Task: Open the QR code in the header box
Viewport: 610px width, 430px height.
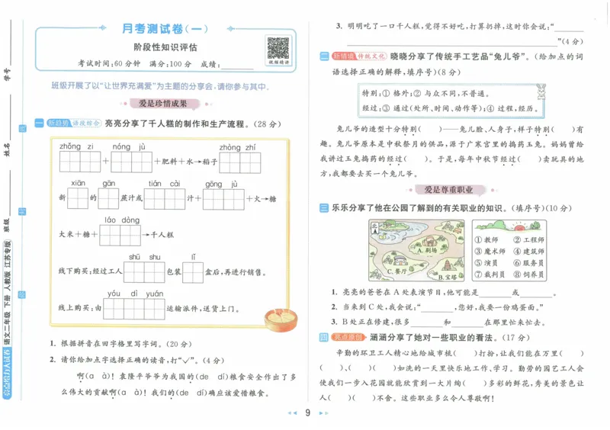Action: point(278,48)
